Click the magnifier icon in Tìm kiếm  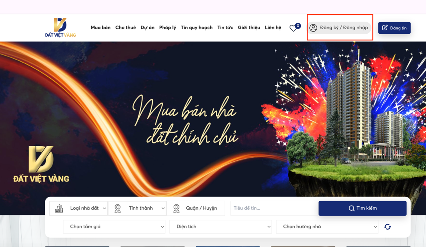[x=352, y=208]
